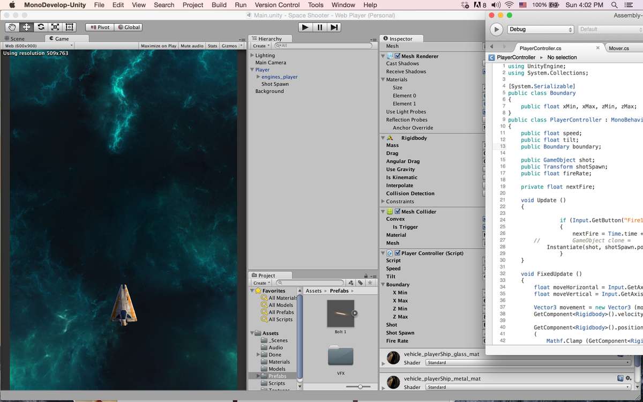Open the Version Control menu
This screenshot has height=402, width=643.
coord(277,5)
